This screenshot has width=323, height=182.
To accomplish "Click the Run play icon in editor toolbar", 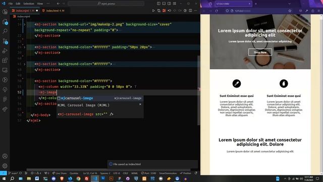I will click(x=153, y=11).
